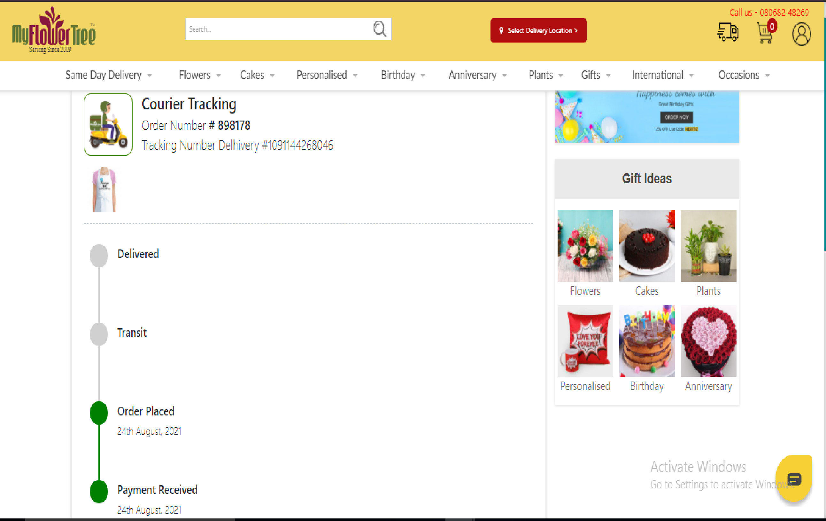This screenshot has height=521, width=826.
Task: Click the ordered apron product image
Action: (x=104, y=190)
